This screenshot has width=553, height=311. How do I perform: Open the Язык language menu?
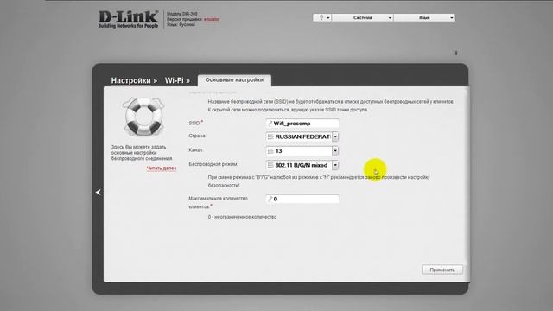click(424, 17)
